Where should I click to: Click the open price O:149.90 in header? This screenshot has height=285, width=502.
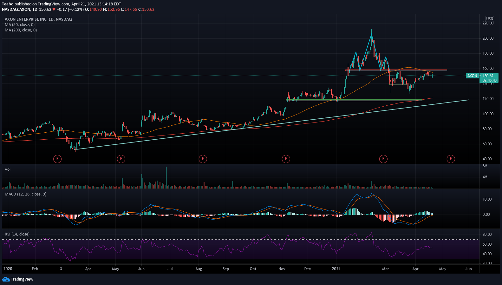coord(94,10)
